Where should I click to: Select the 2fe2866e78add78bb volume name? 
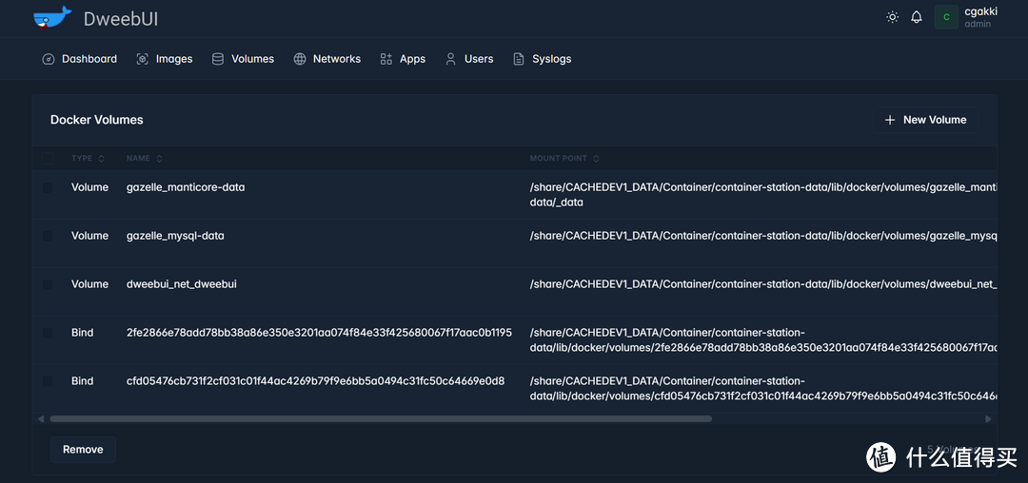319,333
